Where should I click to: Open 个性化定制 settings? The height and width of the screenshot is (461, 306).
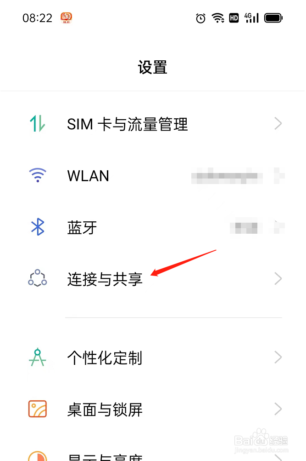(153, 357)
